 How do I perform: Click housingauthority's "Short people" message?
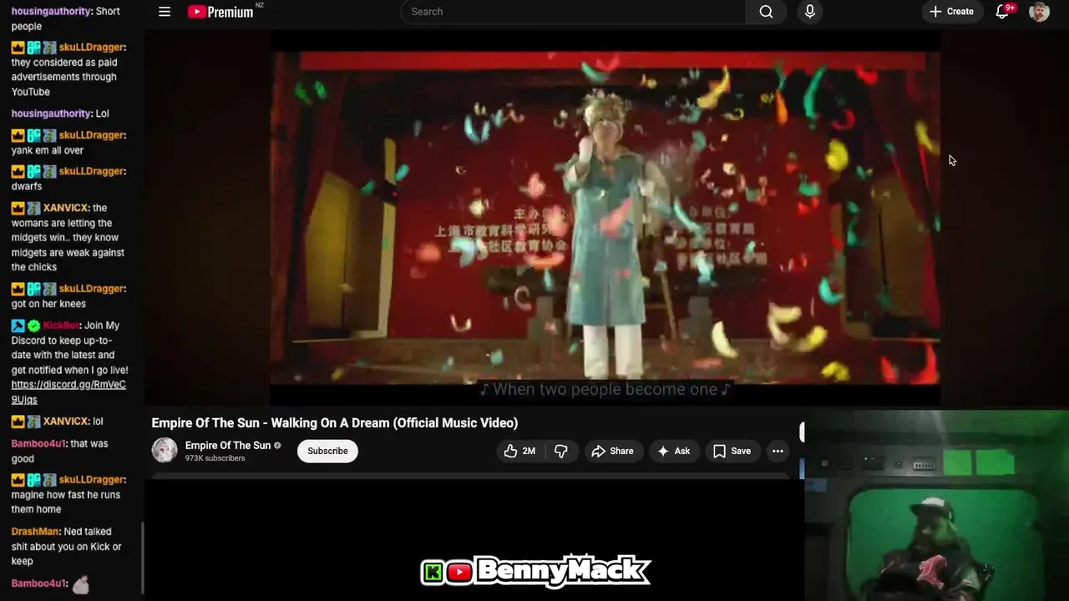[x=65, y=18]
